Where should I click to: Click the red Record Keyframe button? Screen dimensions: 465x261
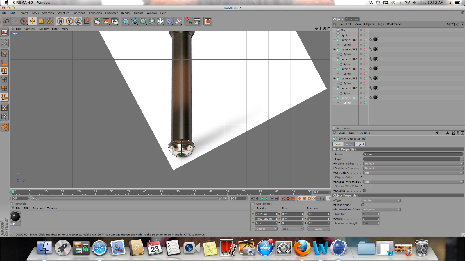coord(283,199)
